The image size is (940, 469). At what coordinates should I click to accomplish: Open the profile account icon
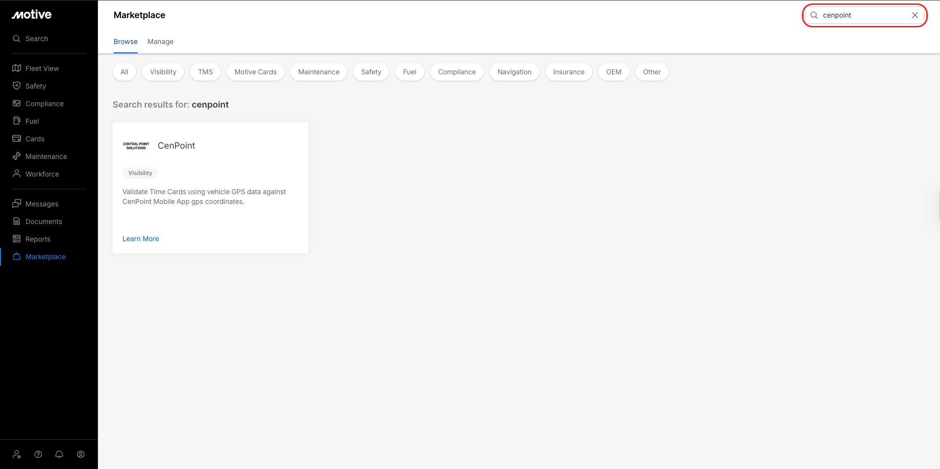pos(81,454)
